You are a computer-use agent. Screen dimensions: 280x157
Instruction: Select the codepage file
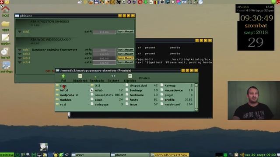click(101, 105)
